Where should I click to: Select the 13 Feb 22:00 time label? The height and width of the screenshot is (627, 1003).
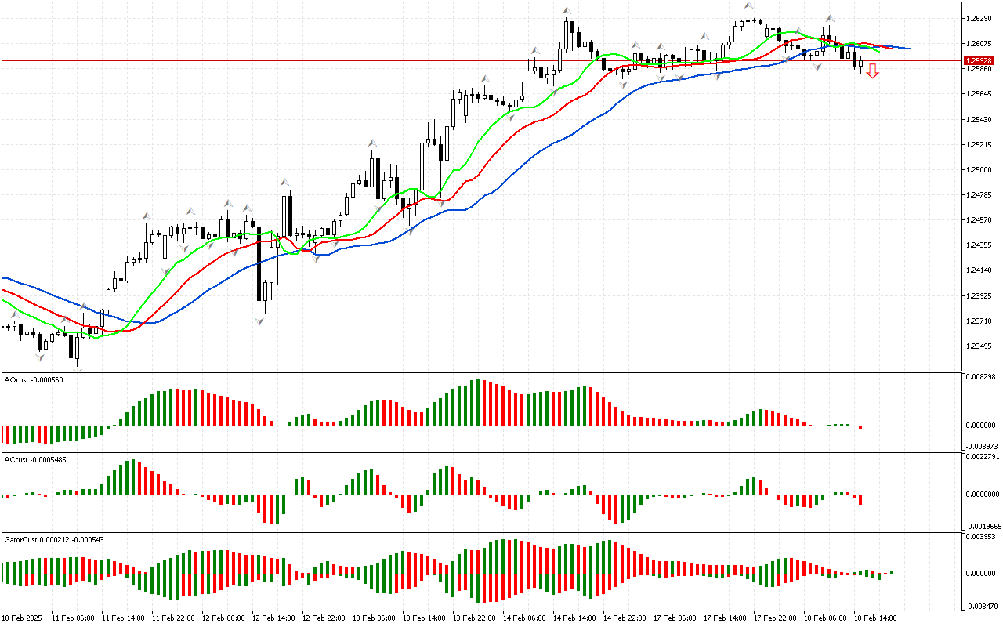tap(474, 618)
